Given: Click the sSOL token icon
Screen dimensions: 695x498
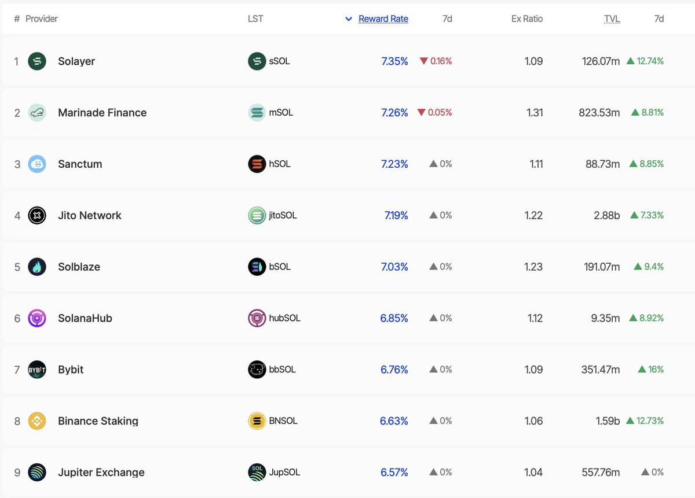Looking at the screenshot, I should click(257, 61).
